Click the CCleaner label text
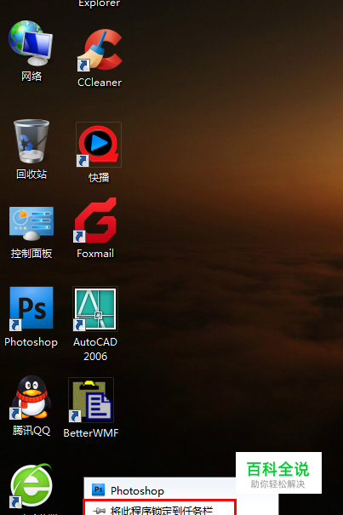 [100, 83]
